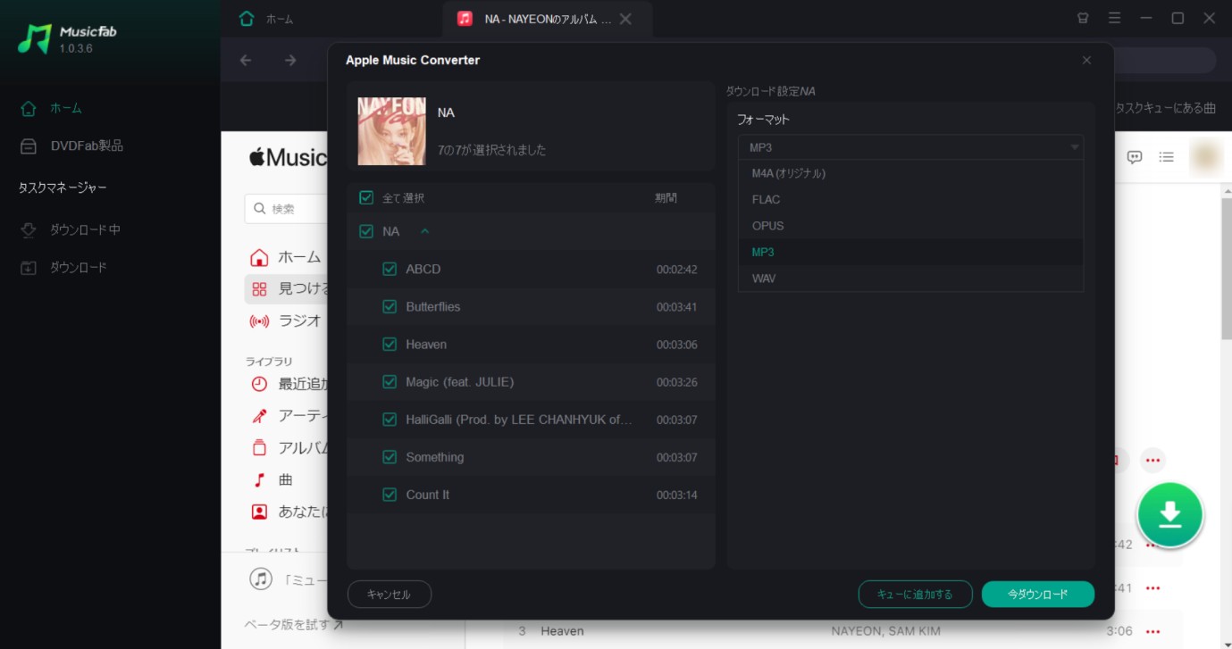Click the NAYEON, SAM KIM artist text
Viewport: 1232px width, 649px height.
point(886,631)
